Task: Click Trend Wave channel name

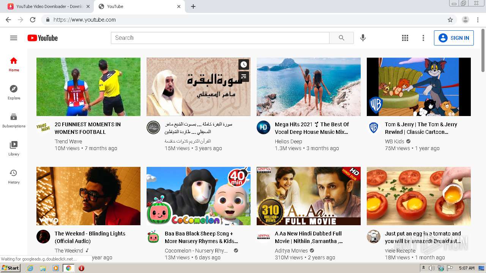Action: tap(68, 141)
